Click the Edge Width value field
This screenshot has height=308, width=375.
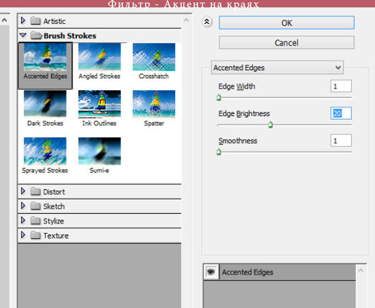(x=341, y=86)
